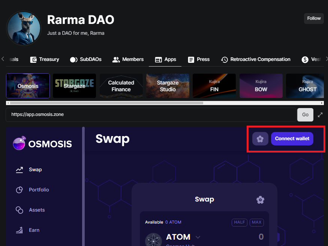Click the Osmosis logo

pyautogui.click(x=42, y=143)
